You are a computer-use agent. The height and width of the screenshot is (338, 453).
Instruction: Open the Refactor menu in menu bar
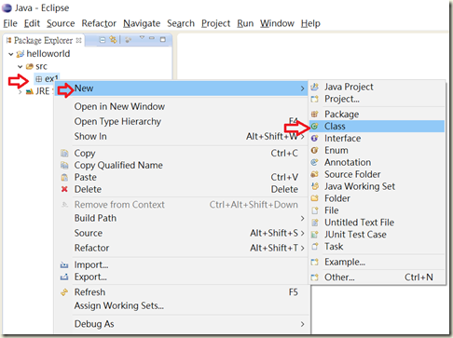99,23
